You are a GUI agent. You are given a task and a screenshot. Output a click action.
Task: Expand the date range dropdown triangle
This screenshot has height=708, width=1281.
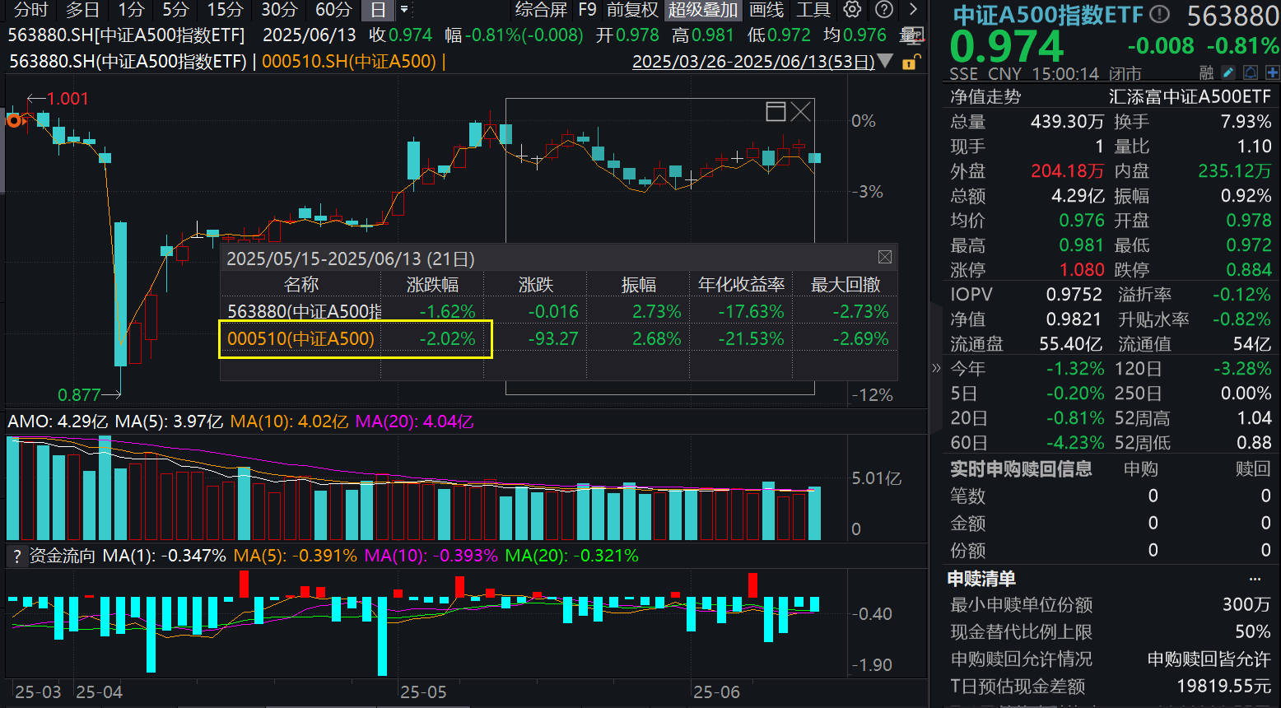tap(886, 61)
